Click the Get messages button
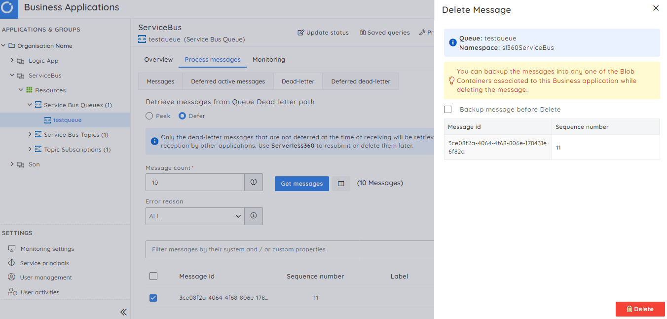This screenshot has width=667, height=319. (x=301, y=183)
